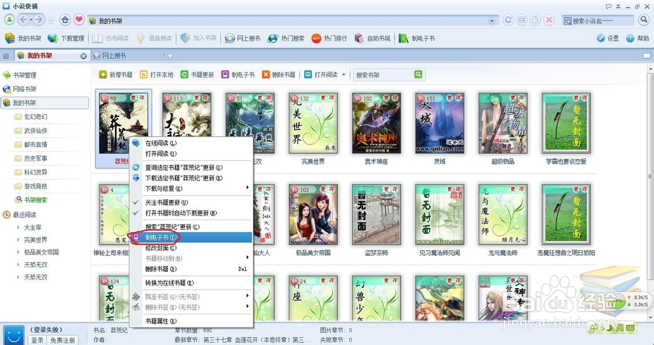Add a new tab with plus button
This screenshot has width=654, height=345.
[x=170, y=56]
